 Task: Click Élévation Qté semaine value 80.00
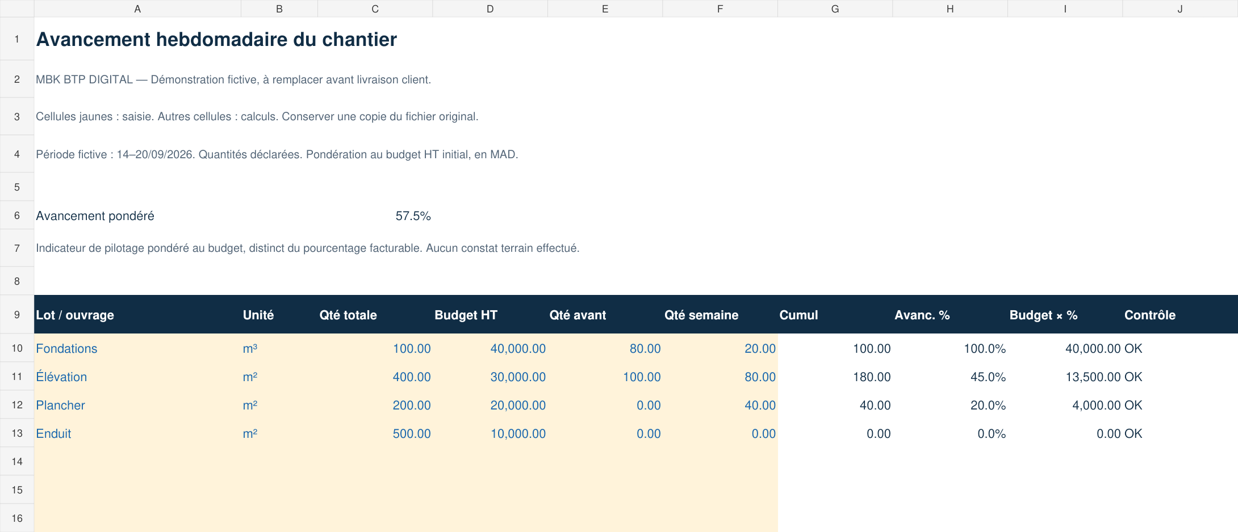tap(720, 377)
